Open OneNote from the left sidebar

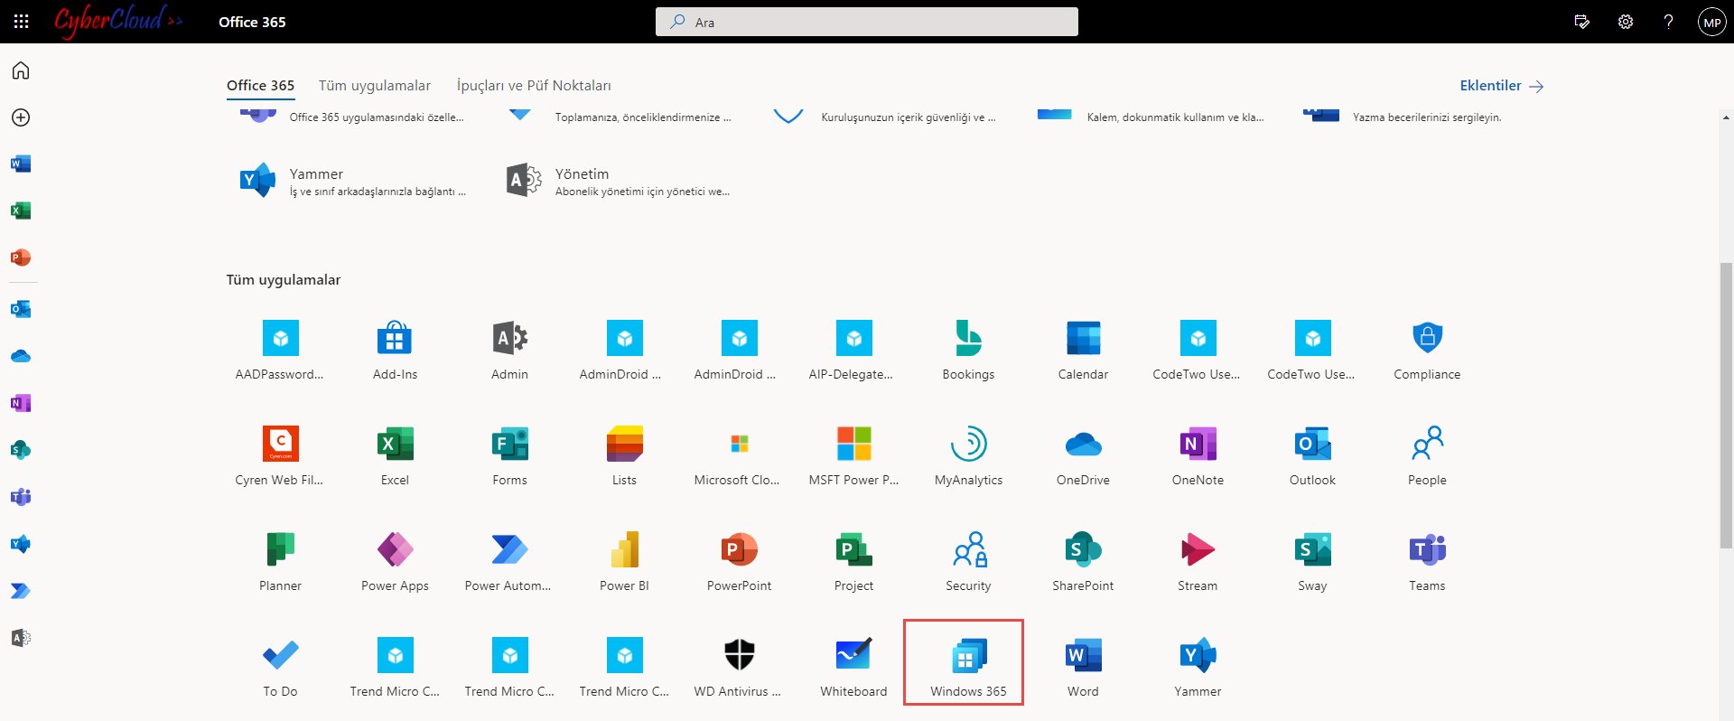coord(21,403)
